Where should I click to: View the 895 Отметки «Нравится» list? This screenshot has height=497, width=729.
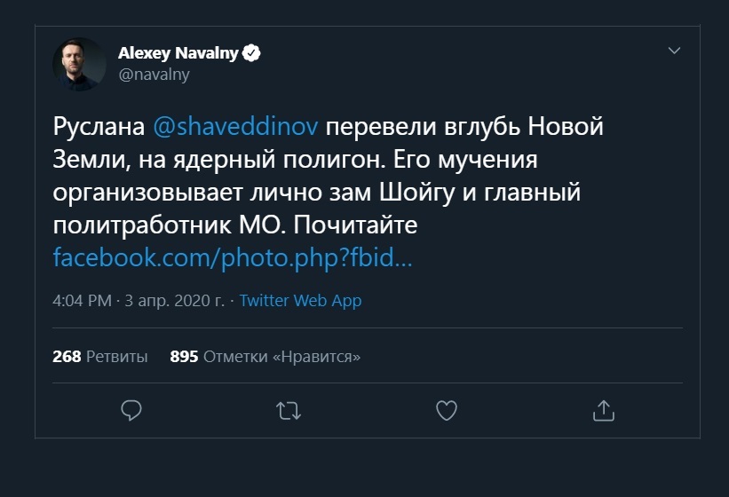265,357
